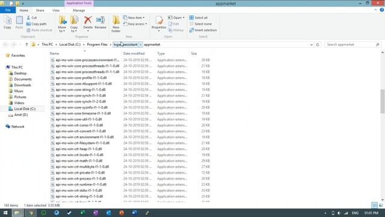Click Invert selection
Viewport: 385px width, 217px height.
point(203,30)
